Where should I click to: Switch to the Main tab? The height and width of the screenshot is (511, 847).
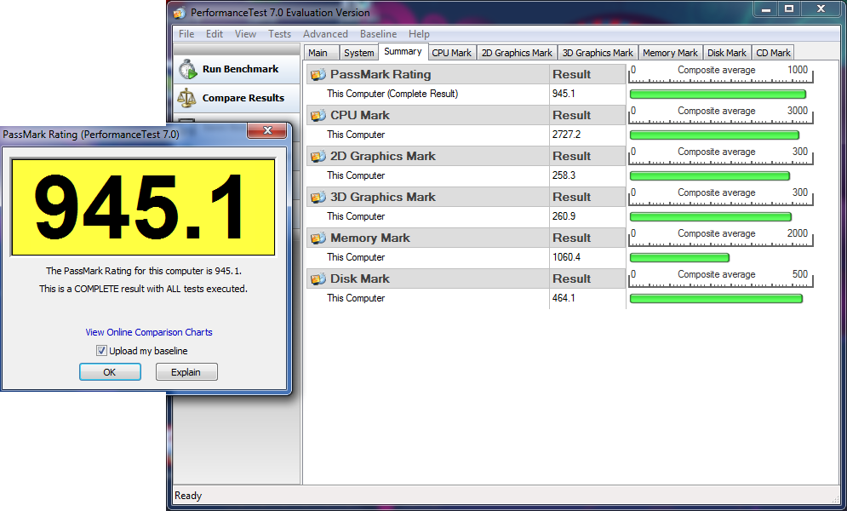(322, 53)
